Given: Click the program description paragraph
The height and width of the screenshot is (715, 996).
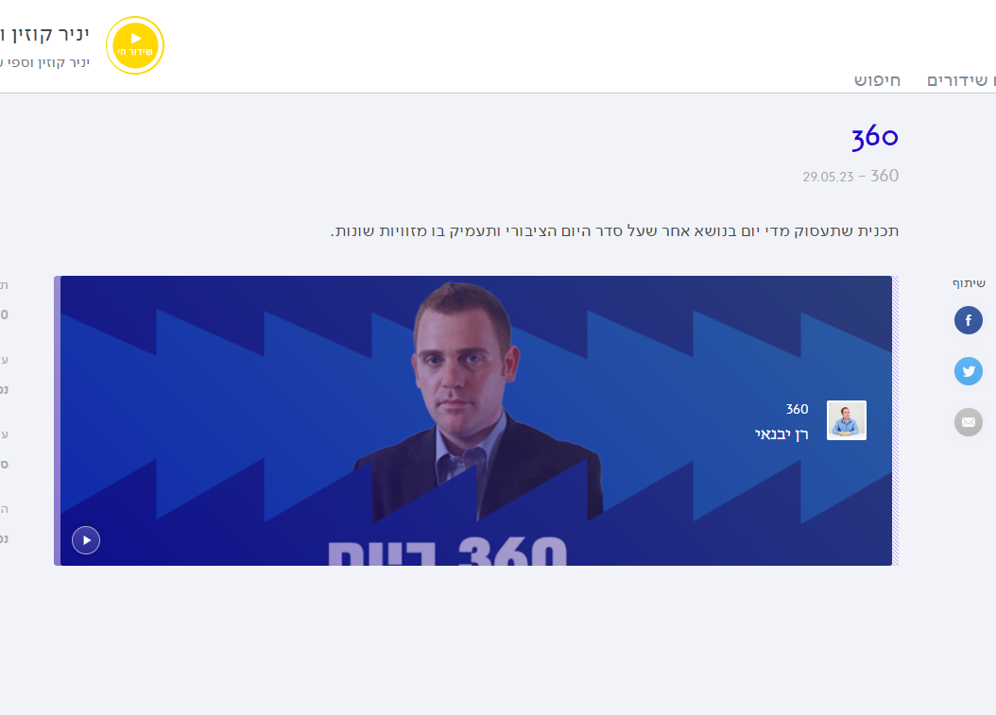Looking at the screenshot, I should [x=614, y=231].
